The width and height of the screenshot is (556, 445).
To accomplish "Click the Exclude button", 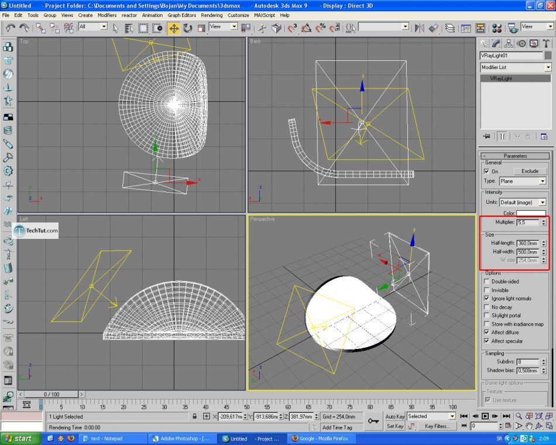I will [x=530, y=172].
